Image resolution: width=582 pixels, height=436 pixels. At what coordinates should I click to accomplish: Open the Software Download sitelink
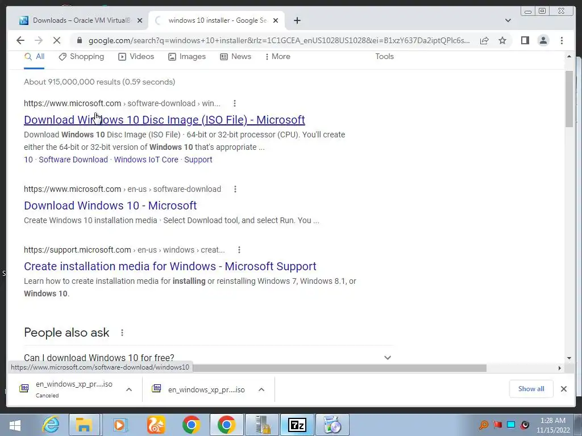pyautogui.click(x=73, y=160)
